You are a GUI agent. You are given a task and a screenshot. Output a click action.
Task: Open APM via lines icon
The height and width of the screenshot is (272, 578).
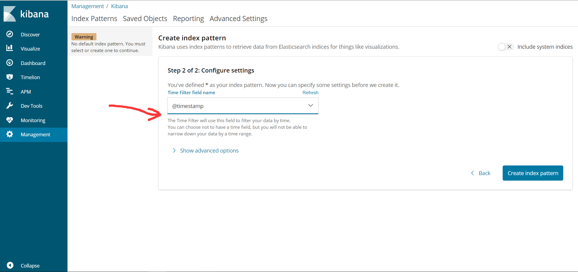[x=10, y=91]
